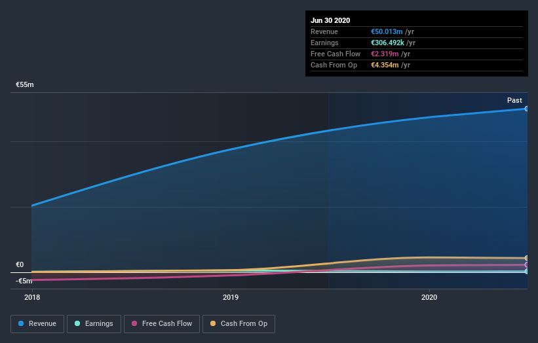The image size is (538, 343).
Task: Click the Earnings row label in tooltip
Action: 324,43
